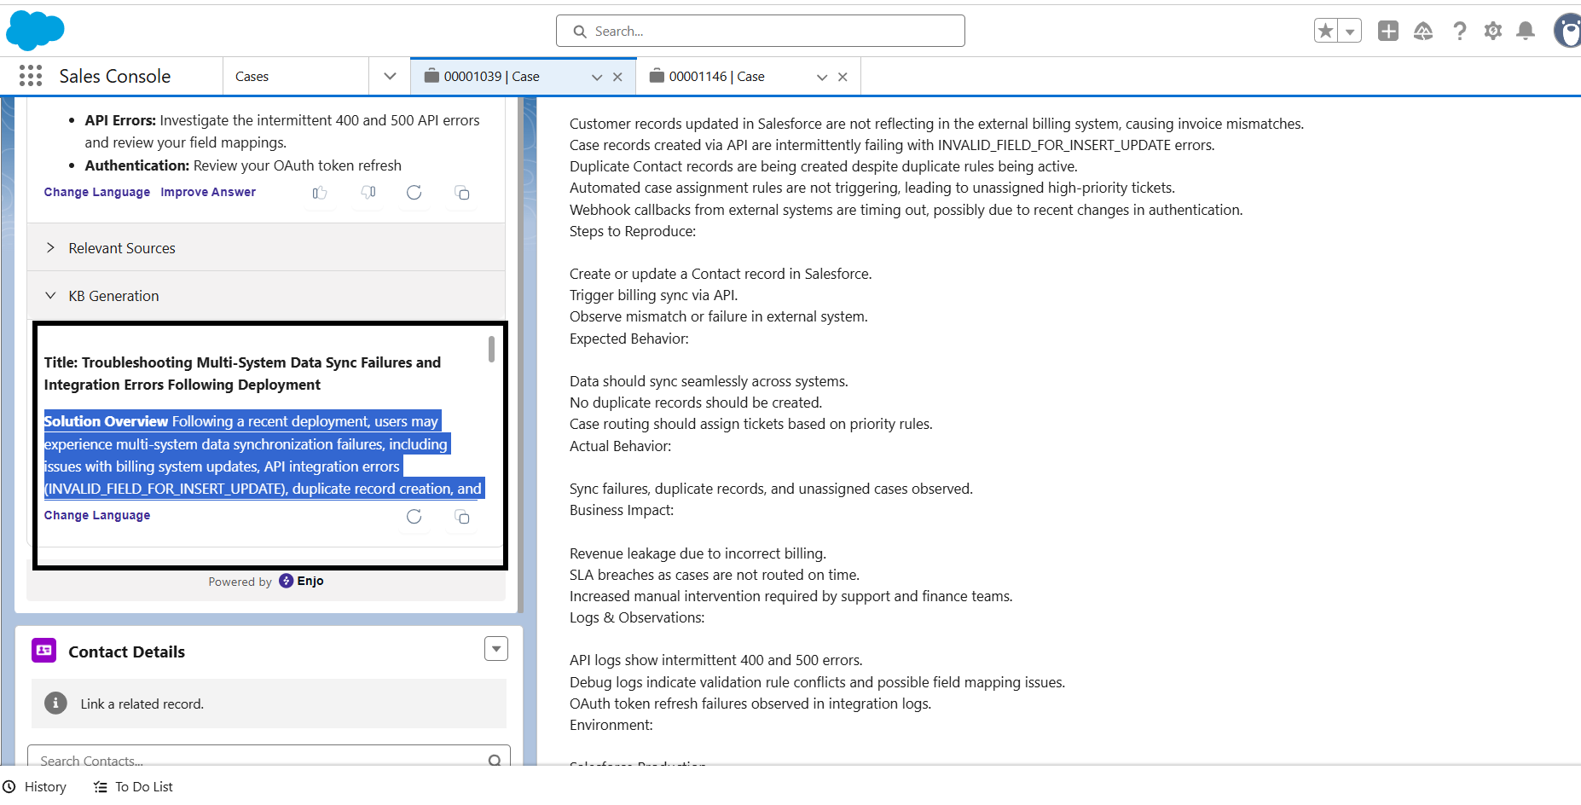This screenshot has width=1581, height=805.
Task: Open the 00001146 tab actions chevron
Action: tap(822, 77)
